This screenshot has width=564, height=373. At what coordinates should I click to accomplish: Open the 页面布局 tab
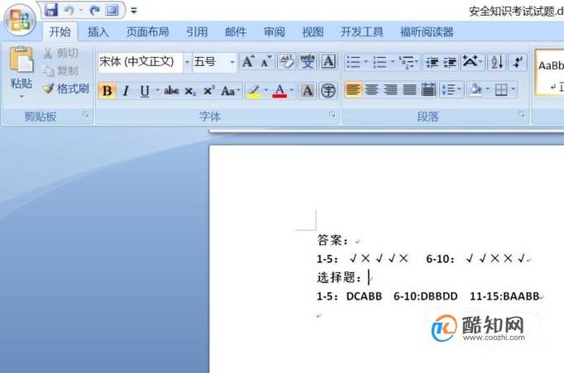[147, 31]
